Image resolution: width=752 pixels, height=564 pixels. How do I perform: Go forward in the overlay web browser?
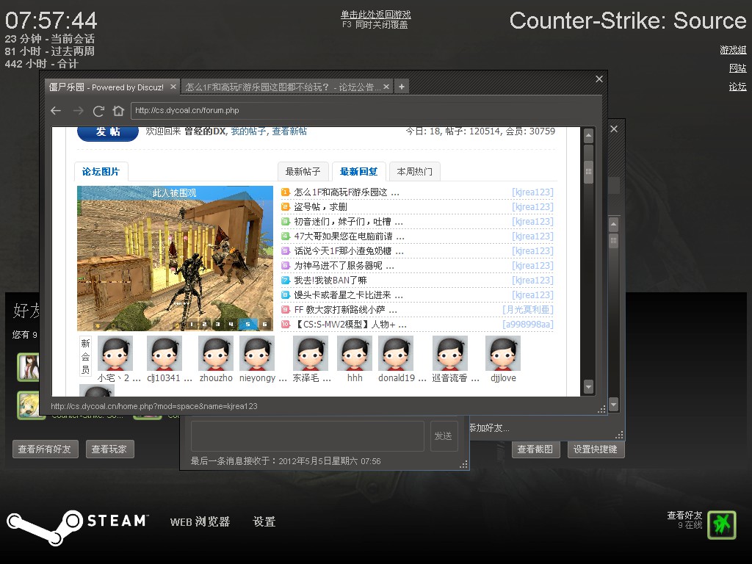click(x=78, y=111)
